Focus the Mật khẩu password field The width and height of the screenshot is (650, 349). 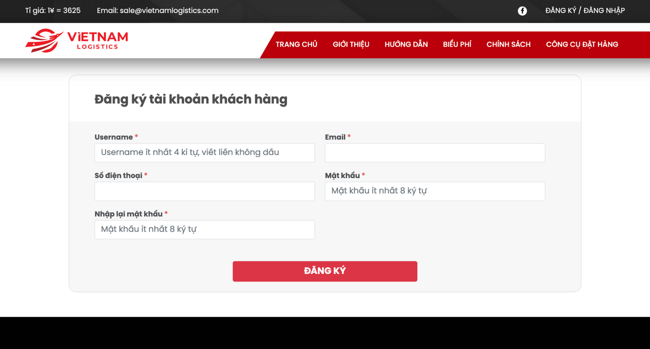click(x=435, y=191)
